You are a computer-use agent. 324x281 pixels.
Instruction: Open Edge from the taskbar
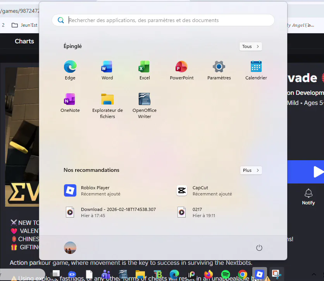tap(174, 274)
